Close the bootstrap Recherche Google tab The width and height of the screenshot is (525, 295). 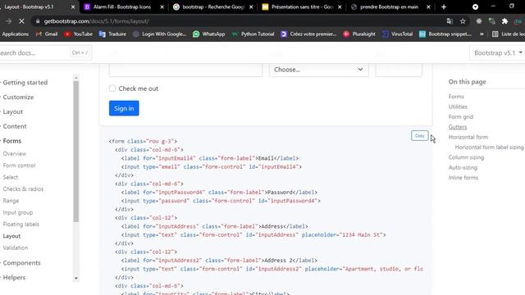coord(251,7)
